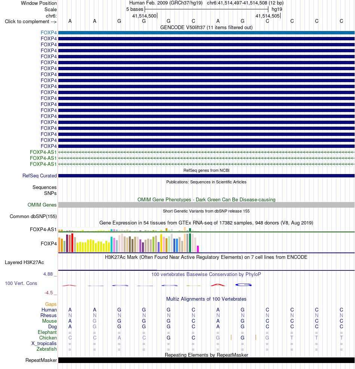Viewport: 355px width, 369px height.
Task: Click the '-4.5' PhyloP lower scale value
Action: coord(49,293)
